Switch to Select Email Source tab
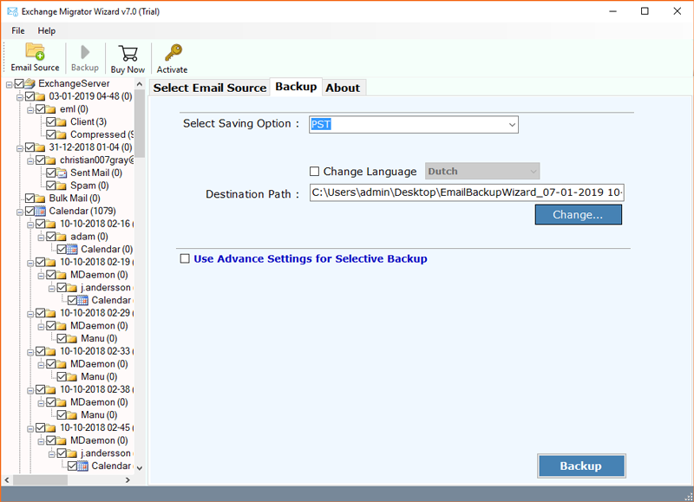 [210, 88]
